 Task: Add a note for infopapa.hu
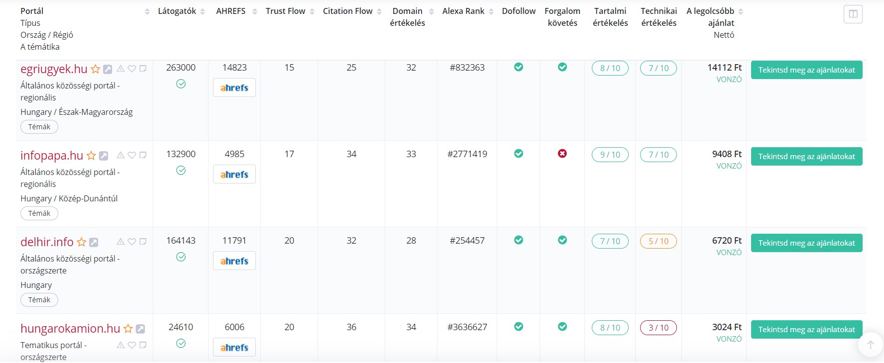[143, 155]
